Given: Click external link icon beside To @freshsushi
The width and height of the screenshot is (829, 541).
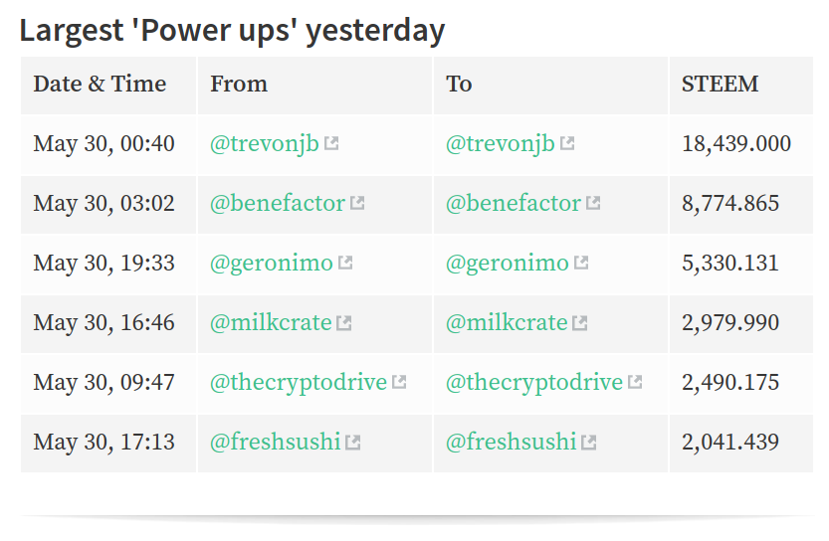Looking at the screenshot, I should click(x=588, y=443).
